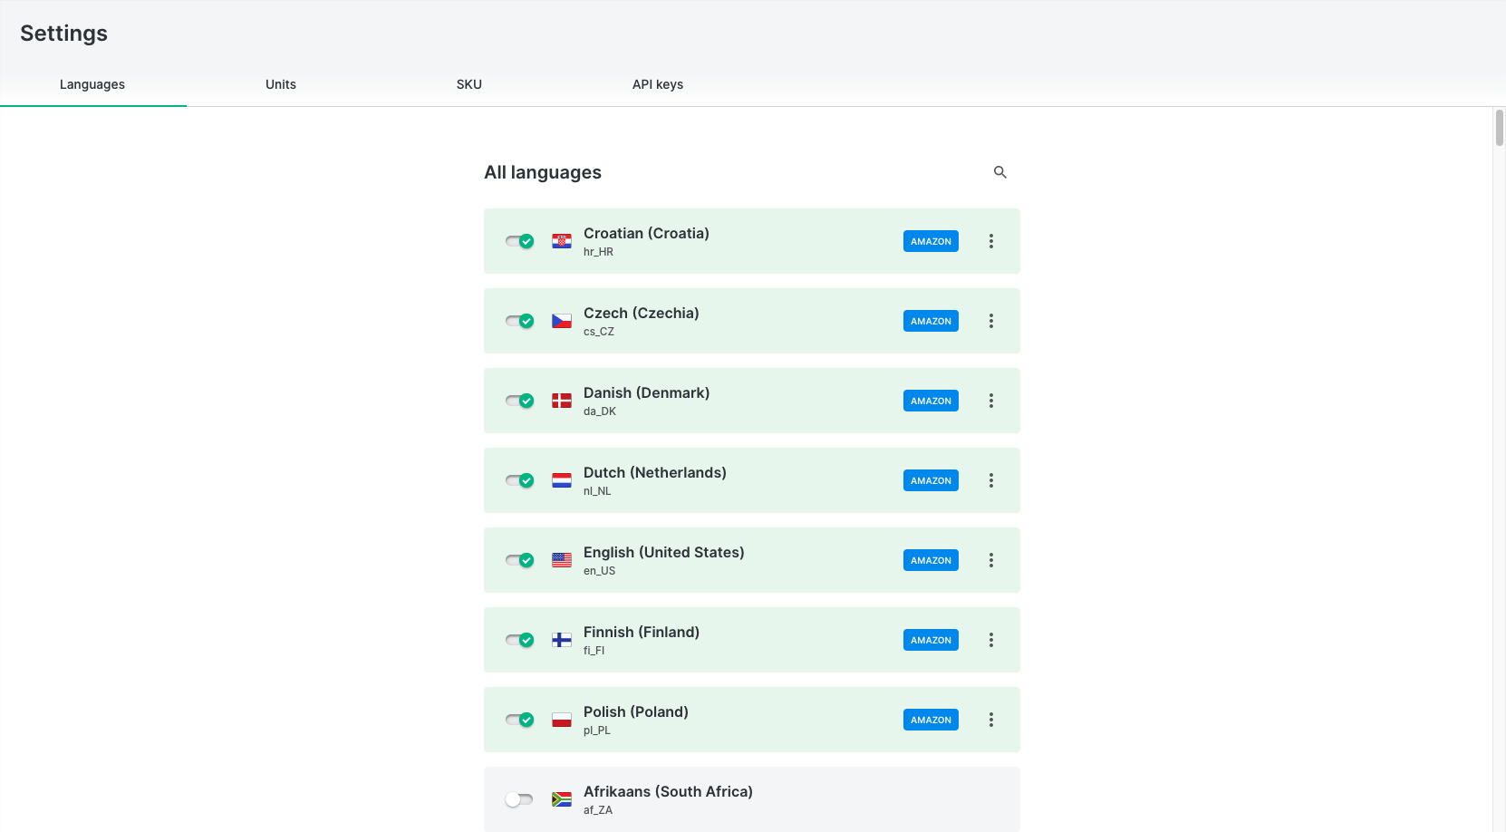Click the AMAZON badge for Czech
1506x832 pixels.
(x=931, y=321)
